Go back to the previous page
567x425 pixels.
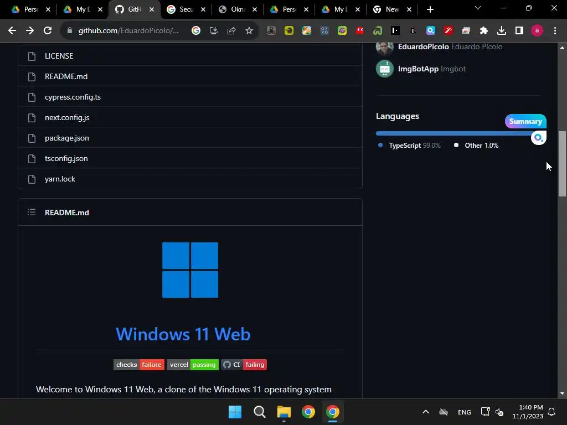click(x=12, y=31)
